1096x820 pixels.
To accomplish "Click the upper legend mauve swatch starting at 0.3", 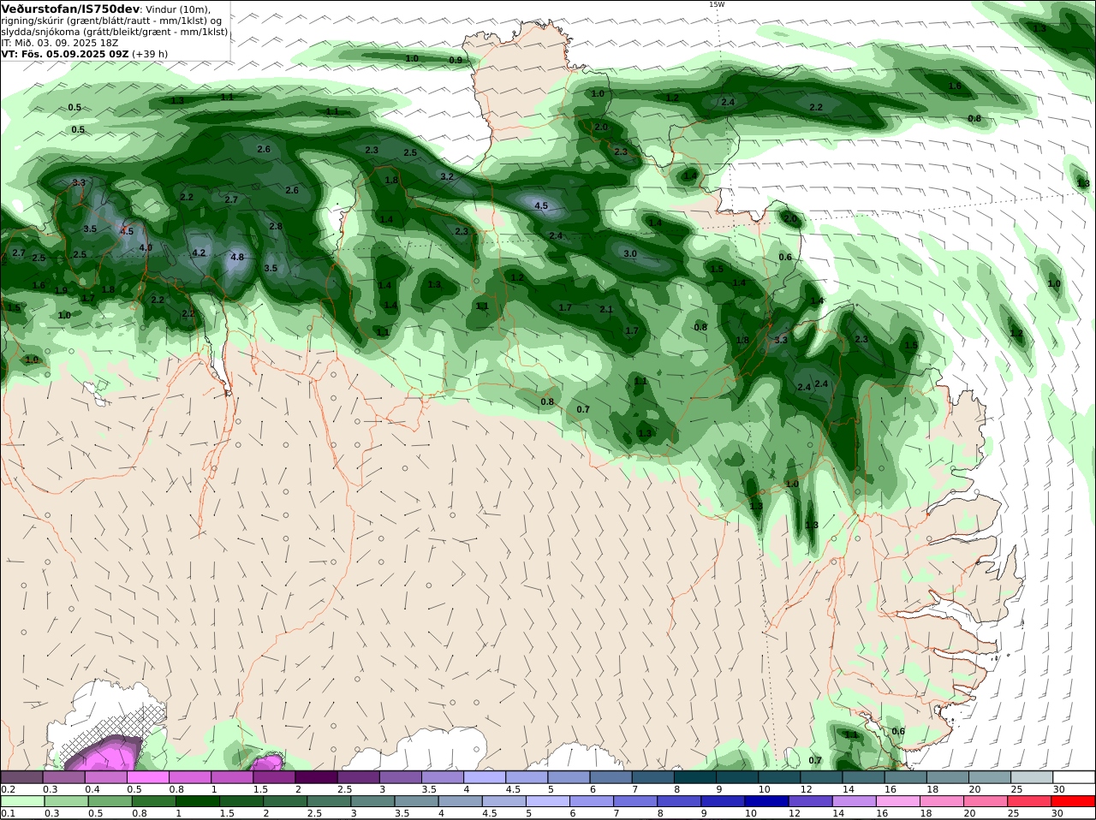I will 63,776.
